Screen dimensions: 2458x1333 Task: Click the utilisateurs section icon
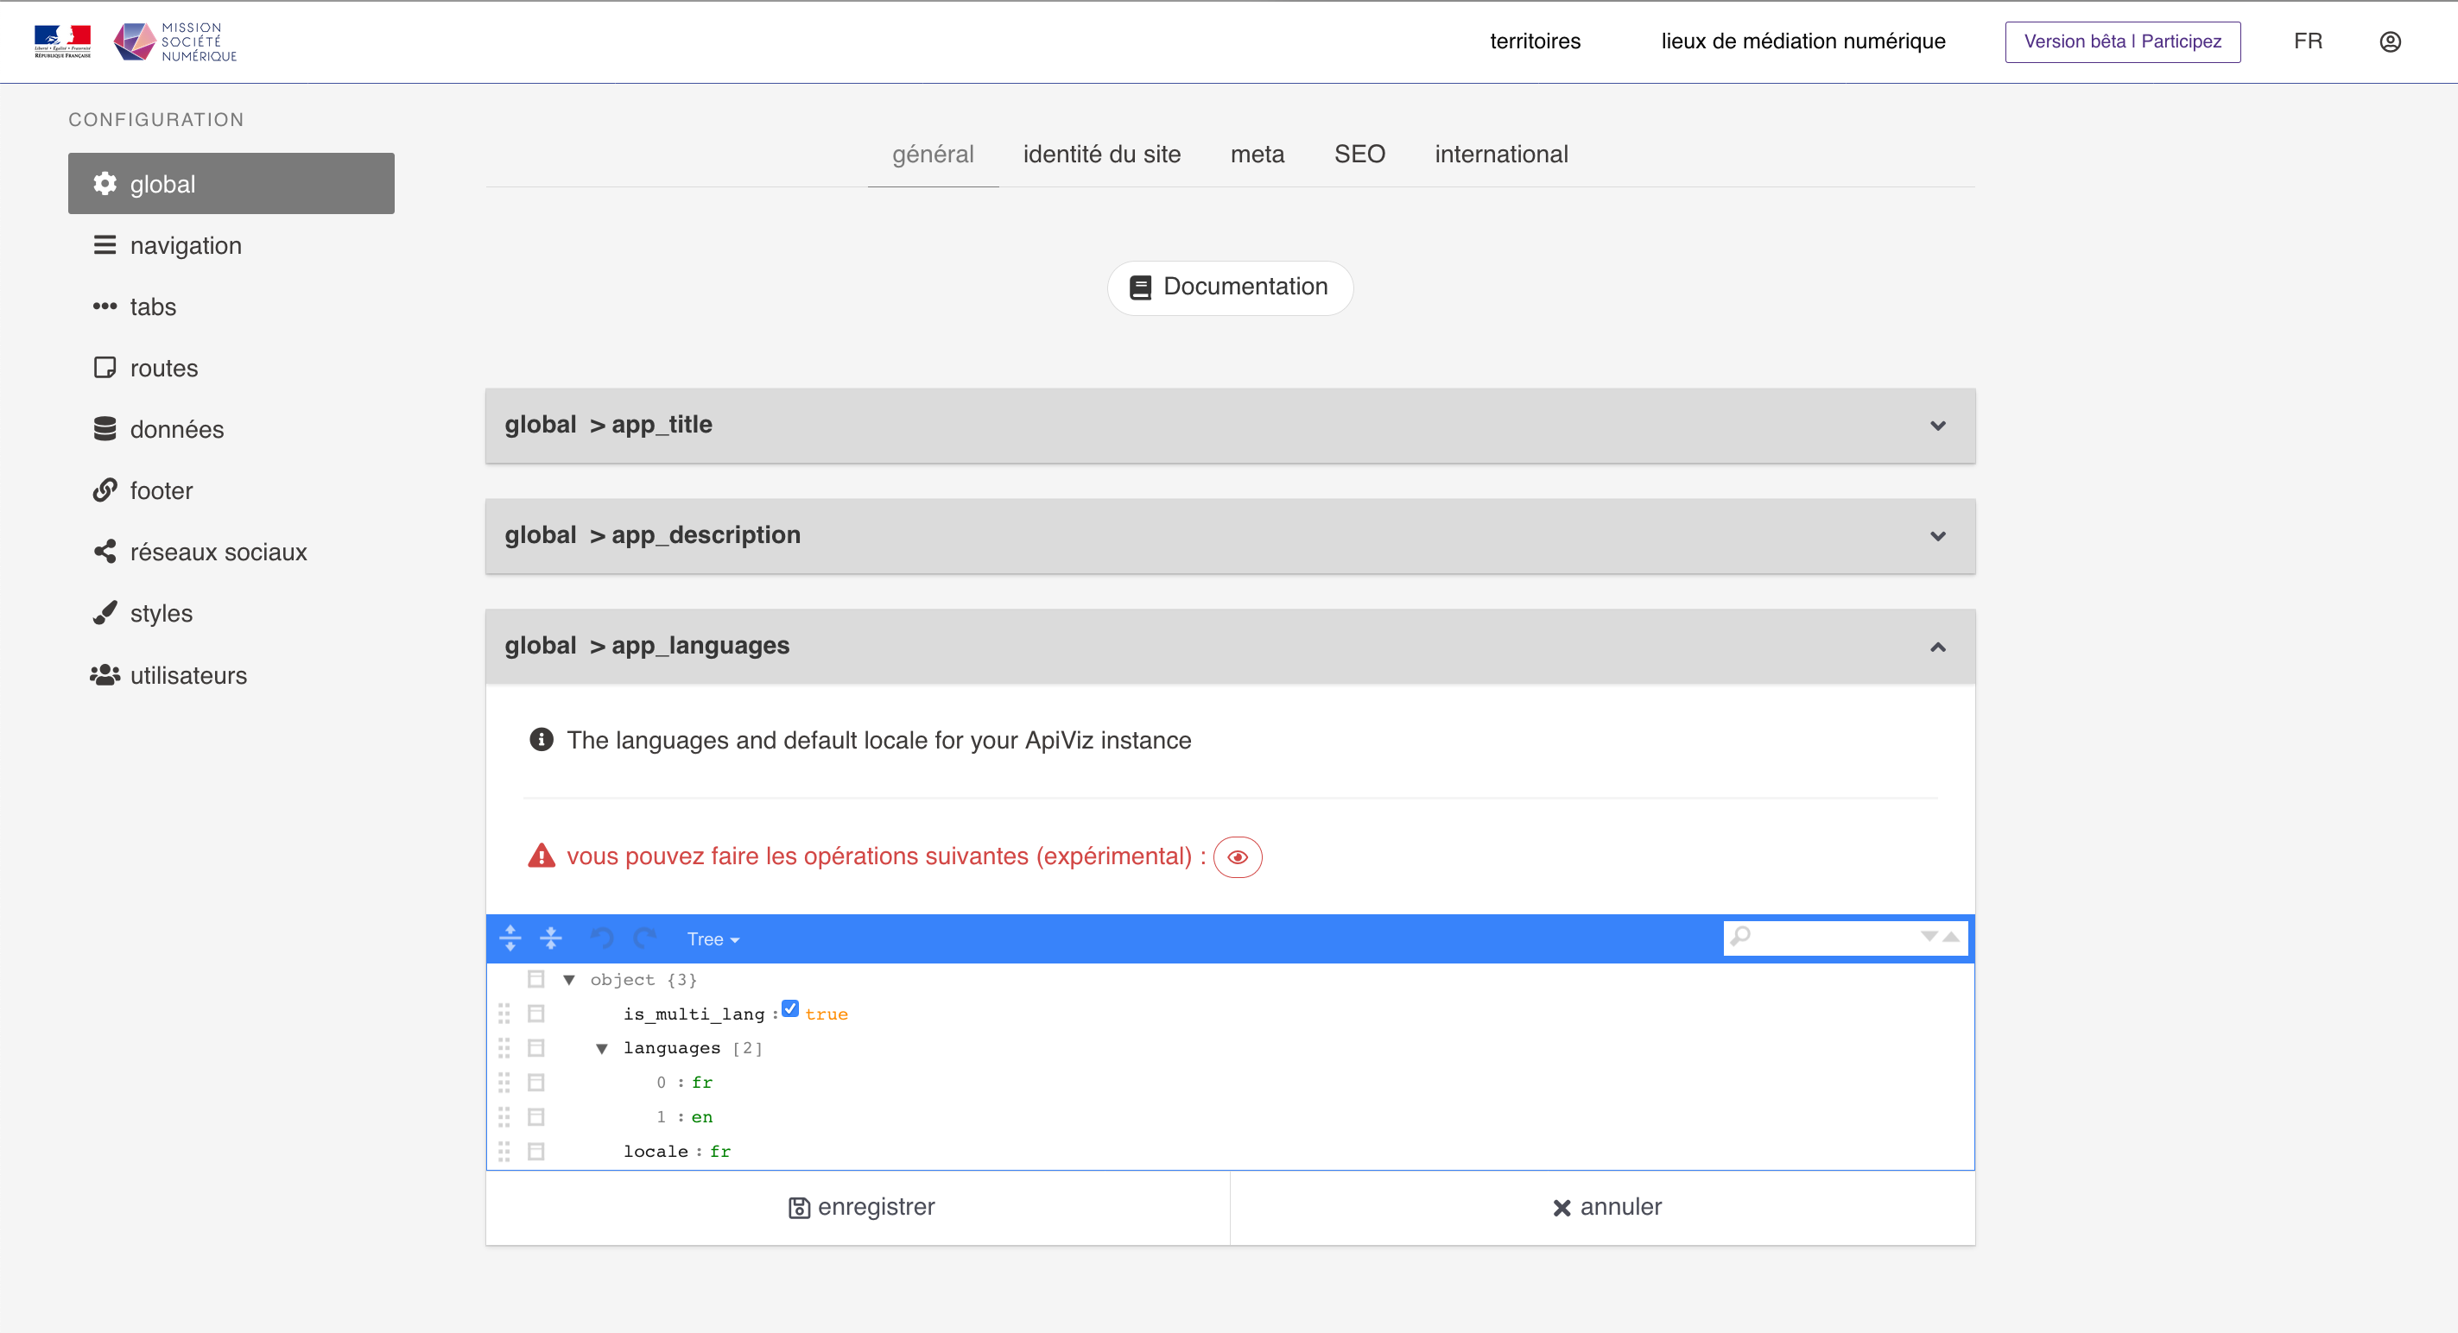point(105,675)
